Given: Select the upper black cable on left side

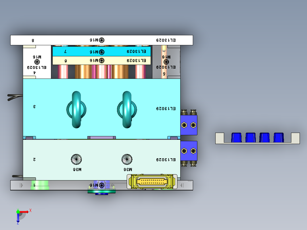Looking at the screenshot, I should click(x=15, y=97).
